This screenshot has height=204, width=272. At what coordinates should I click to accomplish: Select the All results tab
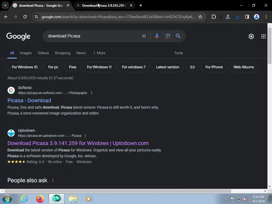point(12,53)
